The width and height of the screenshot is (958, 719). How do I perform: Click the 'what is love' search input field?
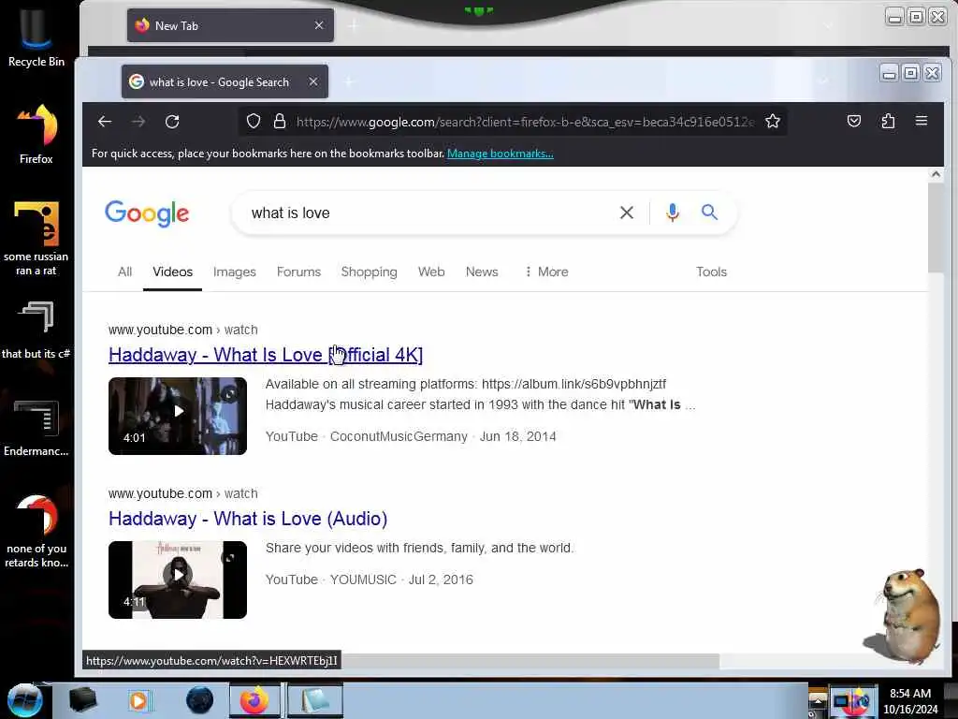coord(428,213)
